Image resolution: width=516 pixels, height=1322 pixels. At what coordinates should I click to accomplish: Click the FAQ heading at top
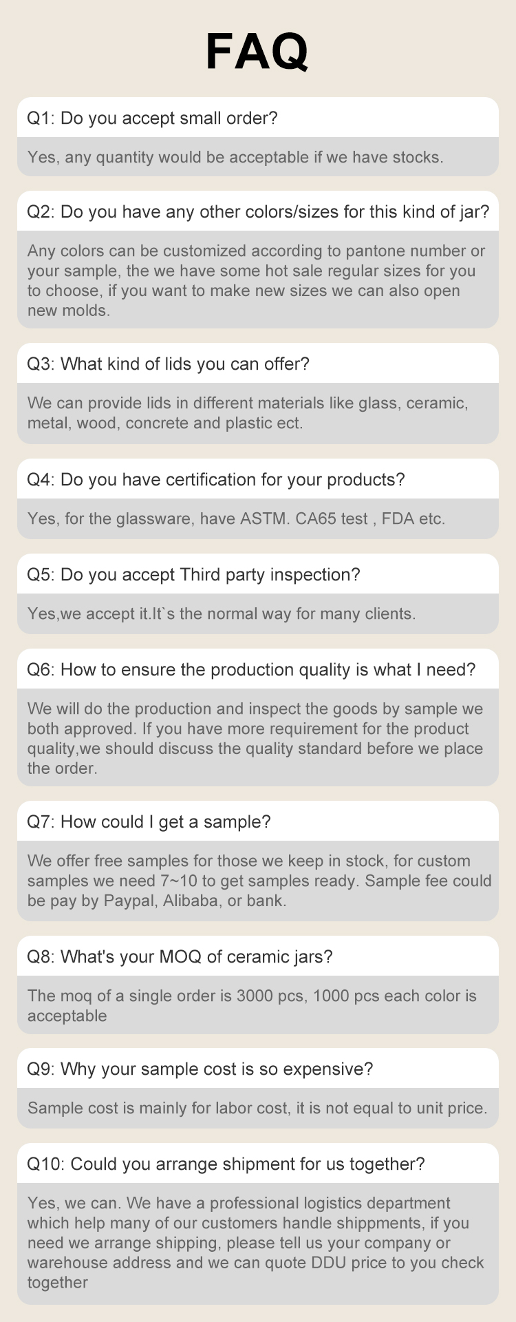(x=257, y=52)
